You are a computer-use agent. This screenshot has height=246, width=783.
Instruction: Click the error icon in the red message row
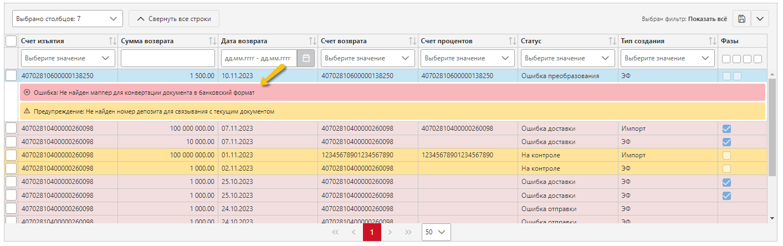pos(27,93)
